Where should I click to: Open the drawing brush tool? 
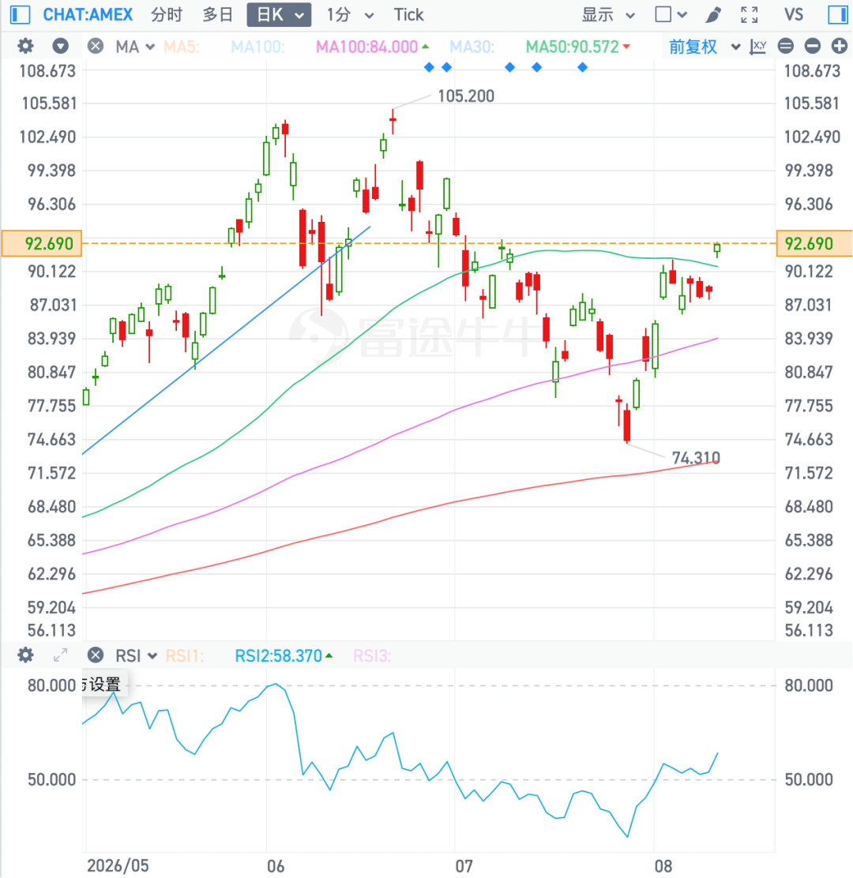click(x=713, y=14)
